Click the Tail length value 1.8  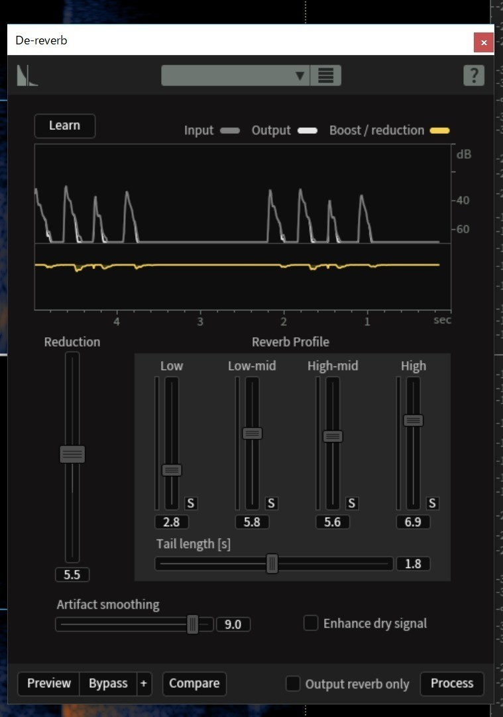point(413,563)
